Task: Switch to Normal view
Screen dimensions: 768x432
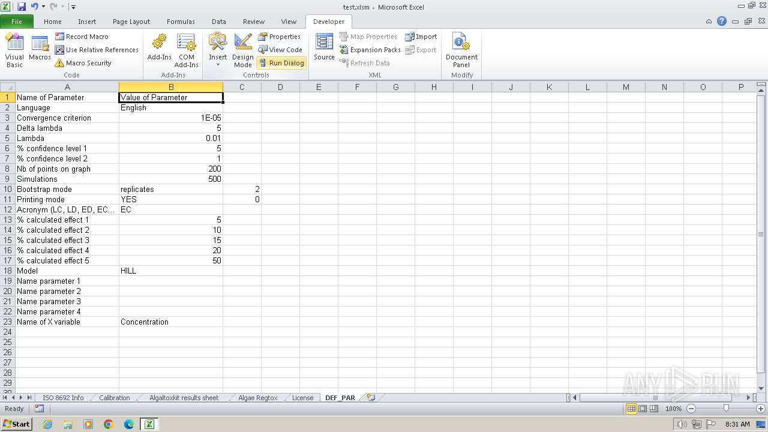Action: coord(631,409)
